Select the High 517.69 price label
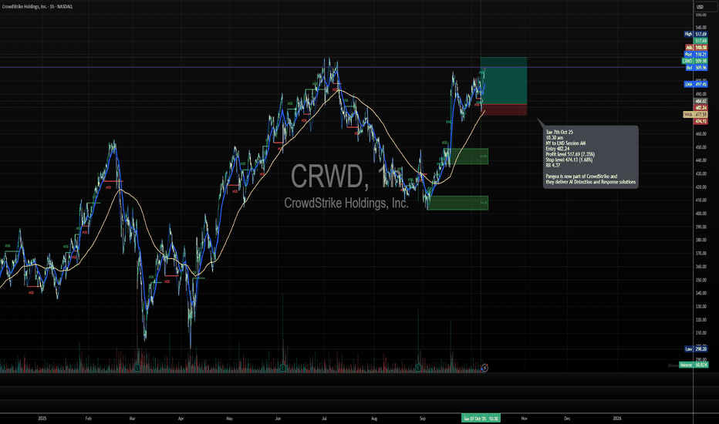Screen dimensions: 719x424 tap(698, 34)
